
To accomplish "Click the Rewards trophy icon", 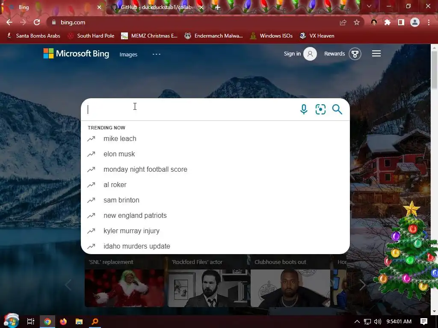I will (x=355, y=54).
